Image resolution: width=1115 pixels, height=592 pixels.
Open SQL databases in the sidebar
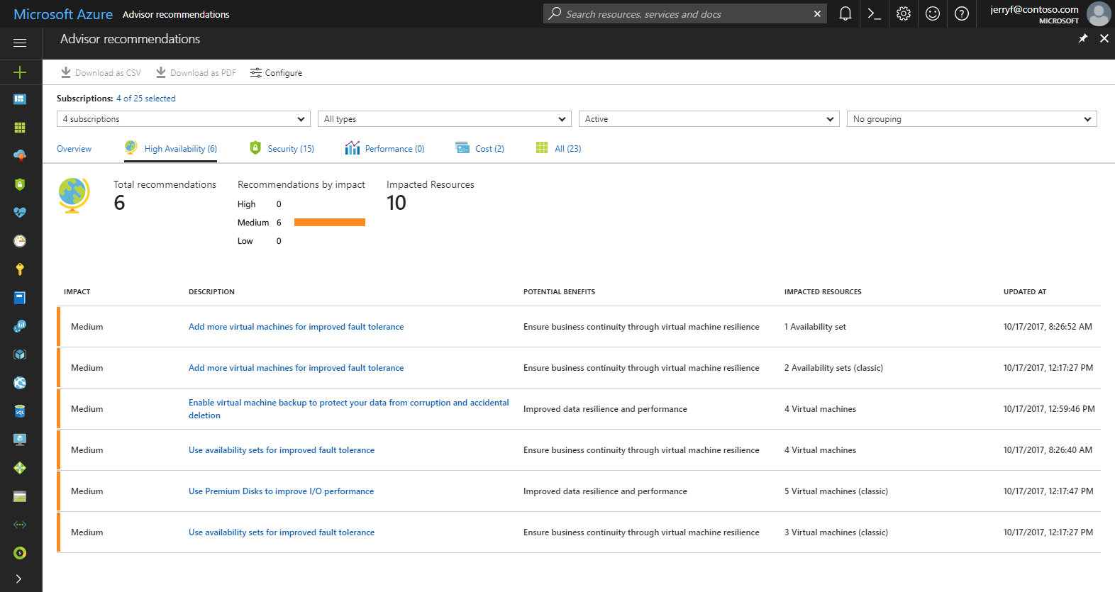(20, 411)
